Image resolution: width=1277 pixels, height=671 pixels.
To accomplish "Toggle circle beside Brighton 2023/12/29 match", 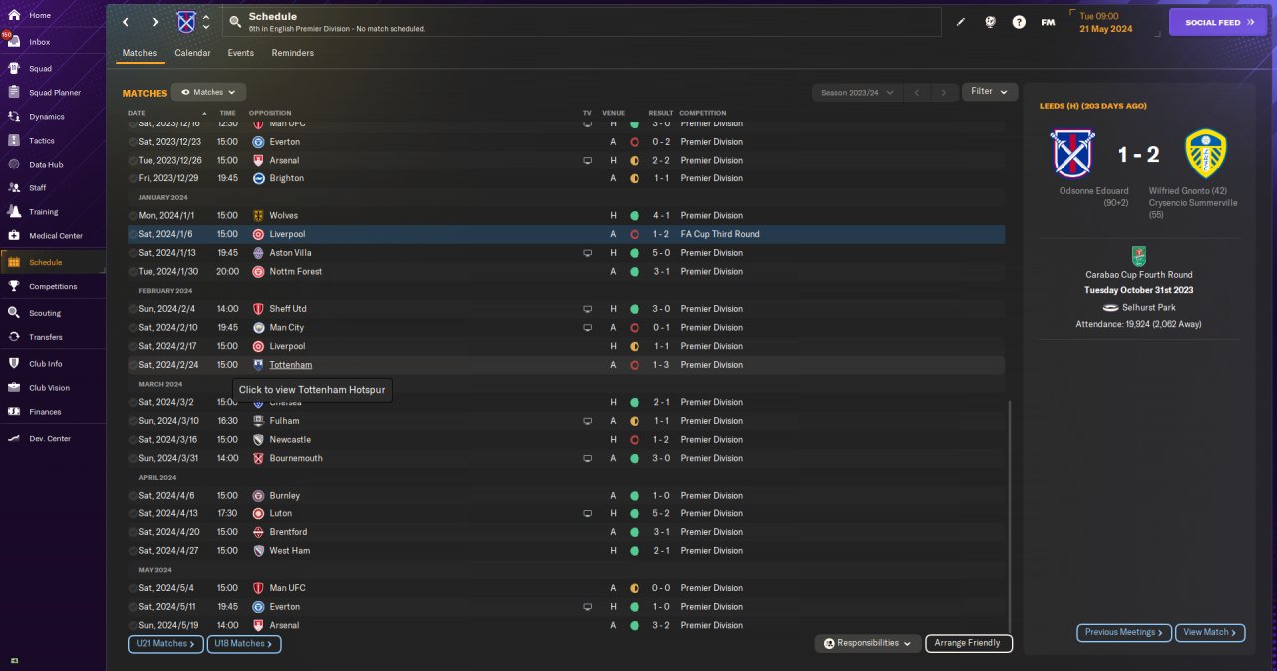I will pyautogui.click(x=133, y=178).
